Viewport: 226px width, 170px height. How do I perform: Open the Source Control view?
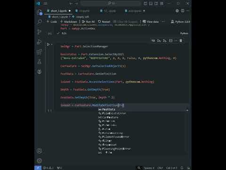click(40, 32)
